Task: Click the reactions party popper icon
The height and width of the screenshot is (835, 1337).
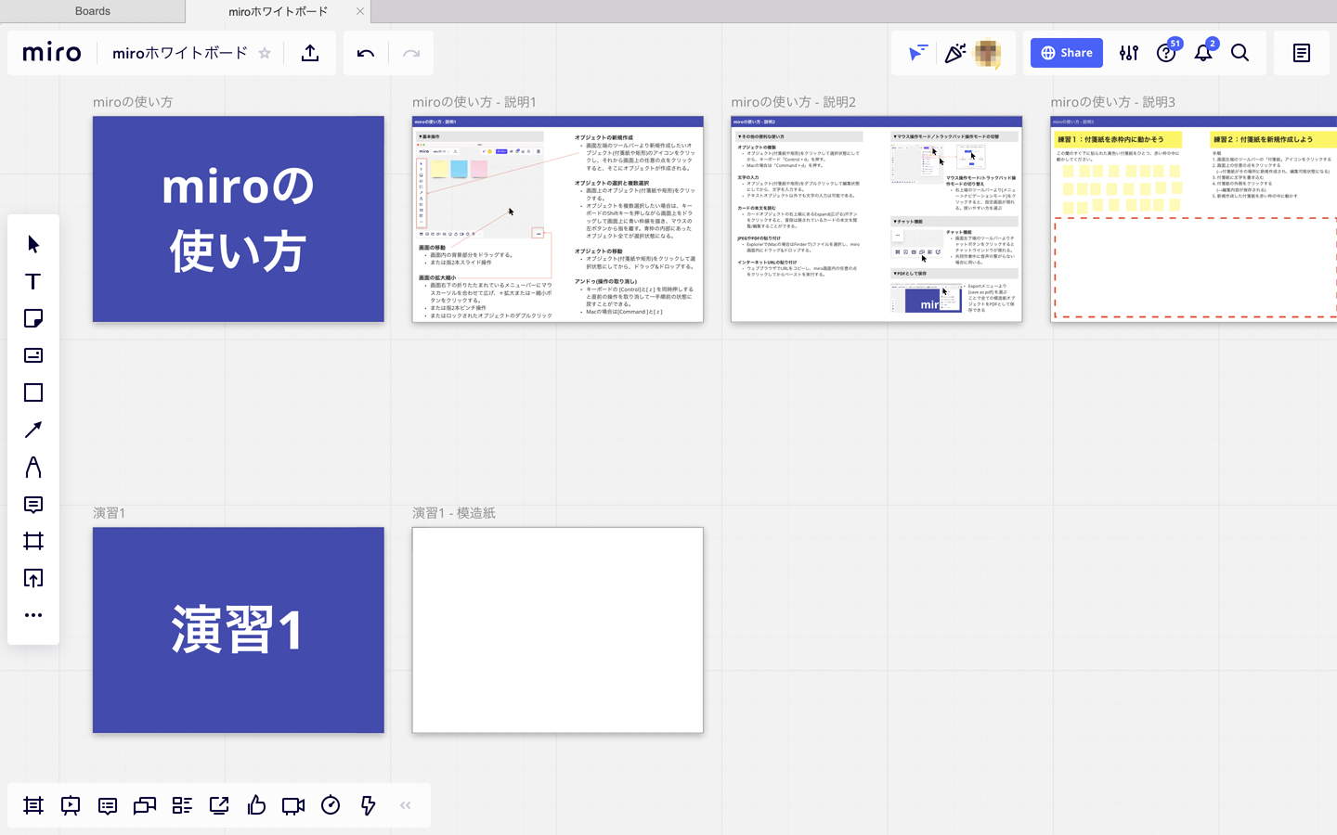Action: 954,53
